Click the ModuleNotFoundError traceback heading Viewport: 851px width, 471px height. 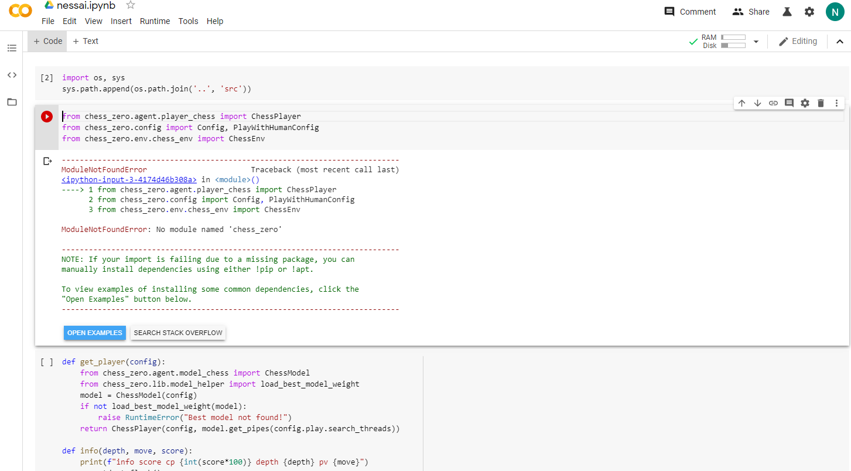tap(104, 170)
